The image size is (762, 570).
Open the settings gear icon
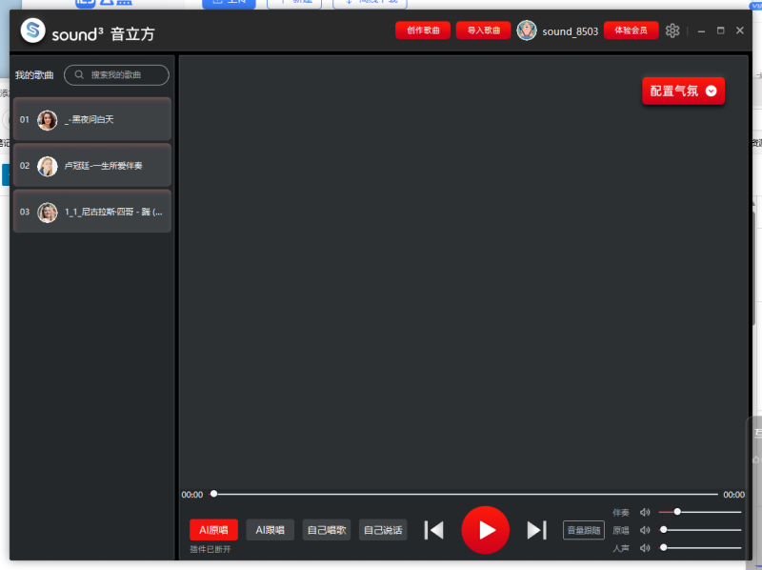(672, 30)
